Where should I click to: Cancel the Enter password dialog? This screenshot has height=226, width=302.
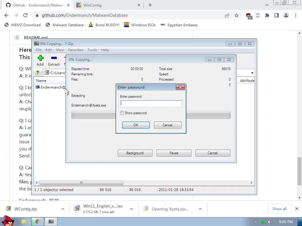pyautogui.click(x=168, y=125)
